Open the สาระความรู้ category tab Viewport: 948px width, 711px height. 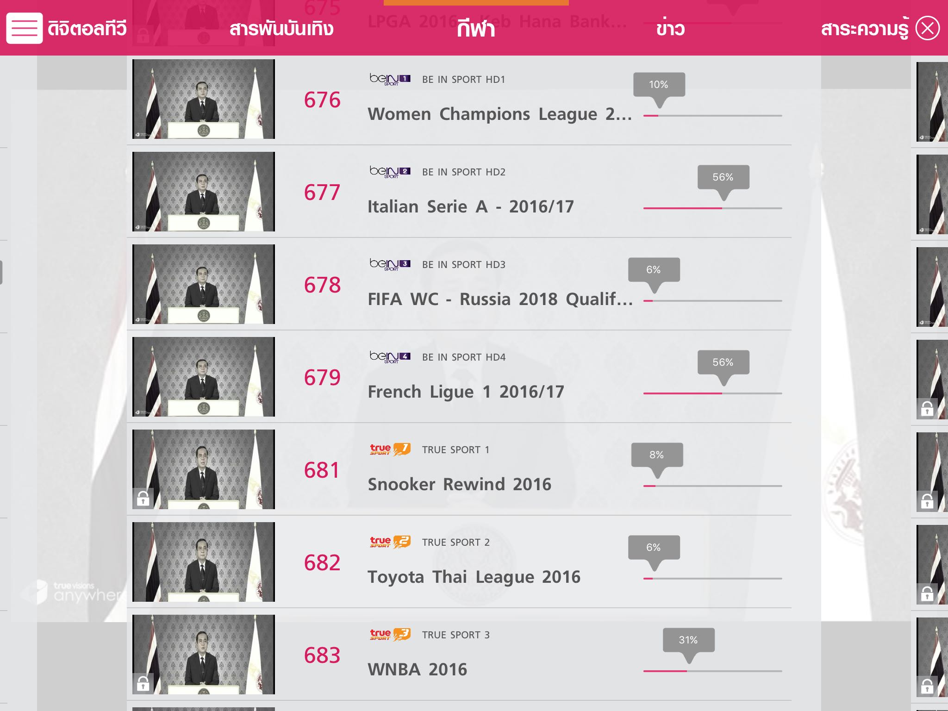865,29
